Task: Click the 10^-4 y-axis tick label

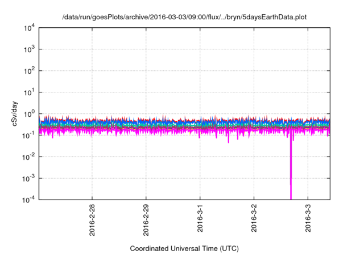Action: [x=28, y=200]
